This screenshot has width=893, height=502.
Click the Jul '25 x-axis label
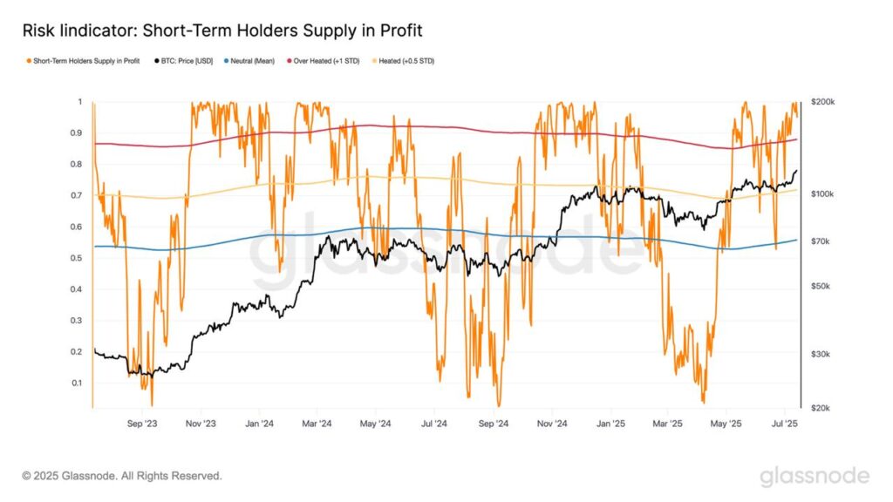click(x=785, y=424)
